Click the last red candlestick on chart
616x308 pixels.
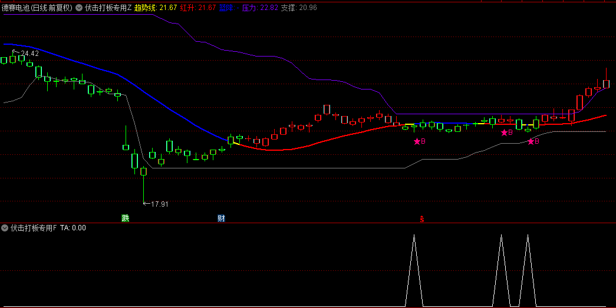pyautogui.click(x=606, y=82)
